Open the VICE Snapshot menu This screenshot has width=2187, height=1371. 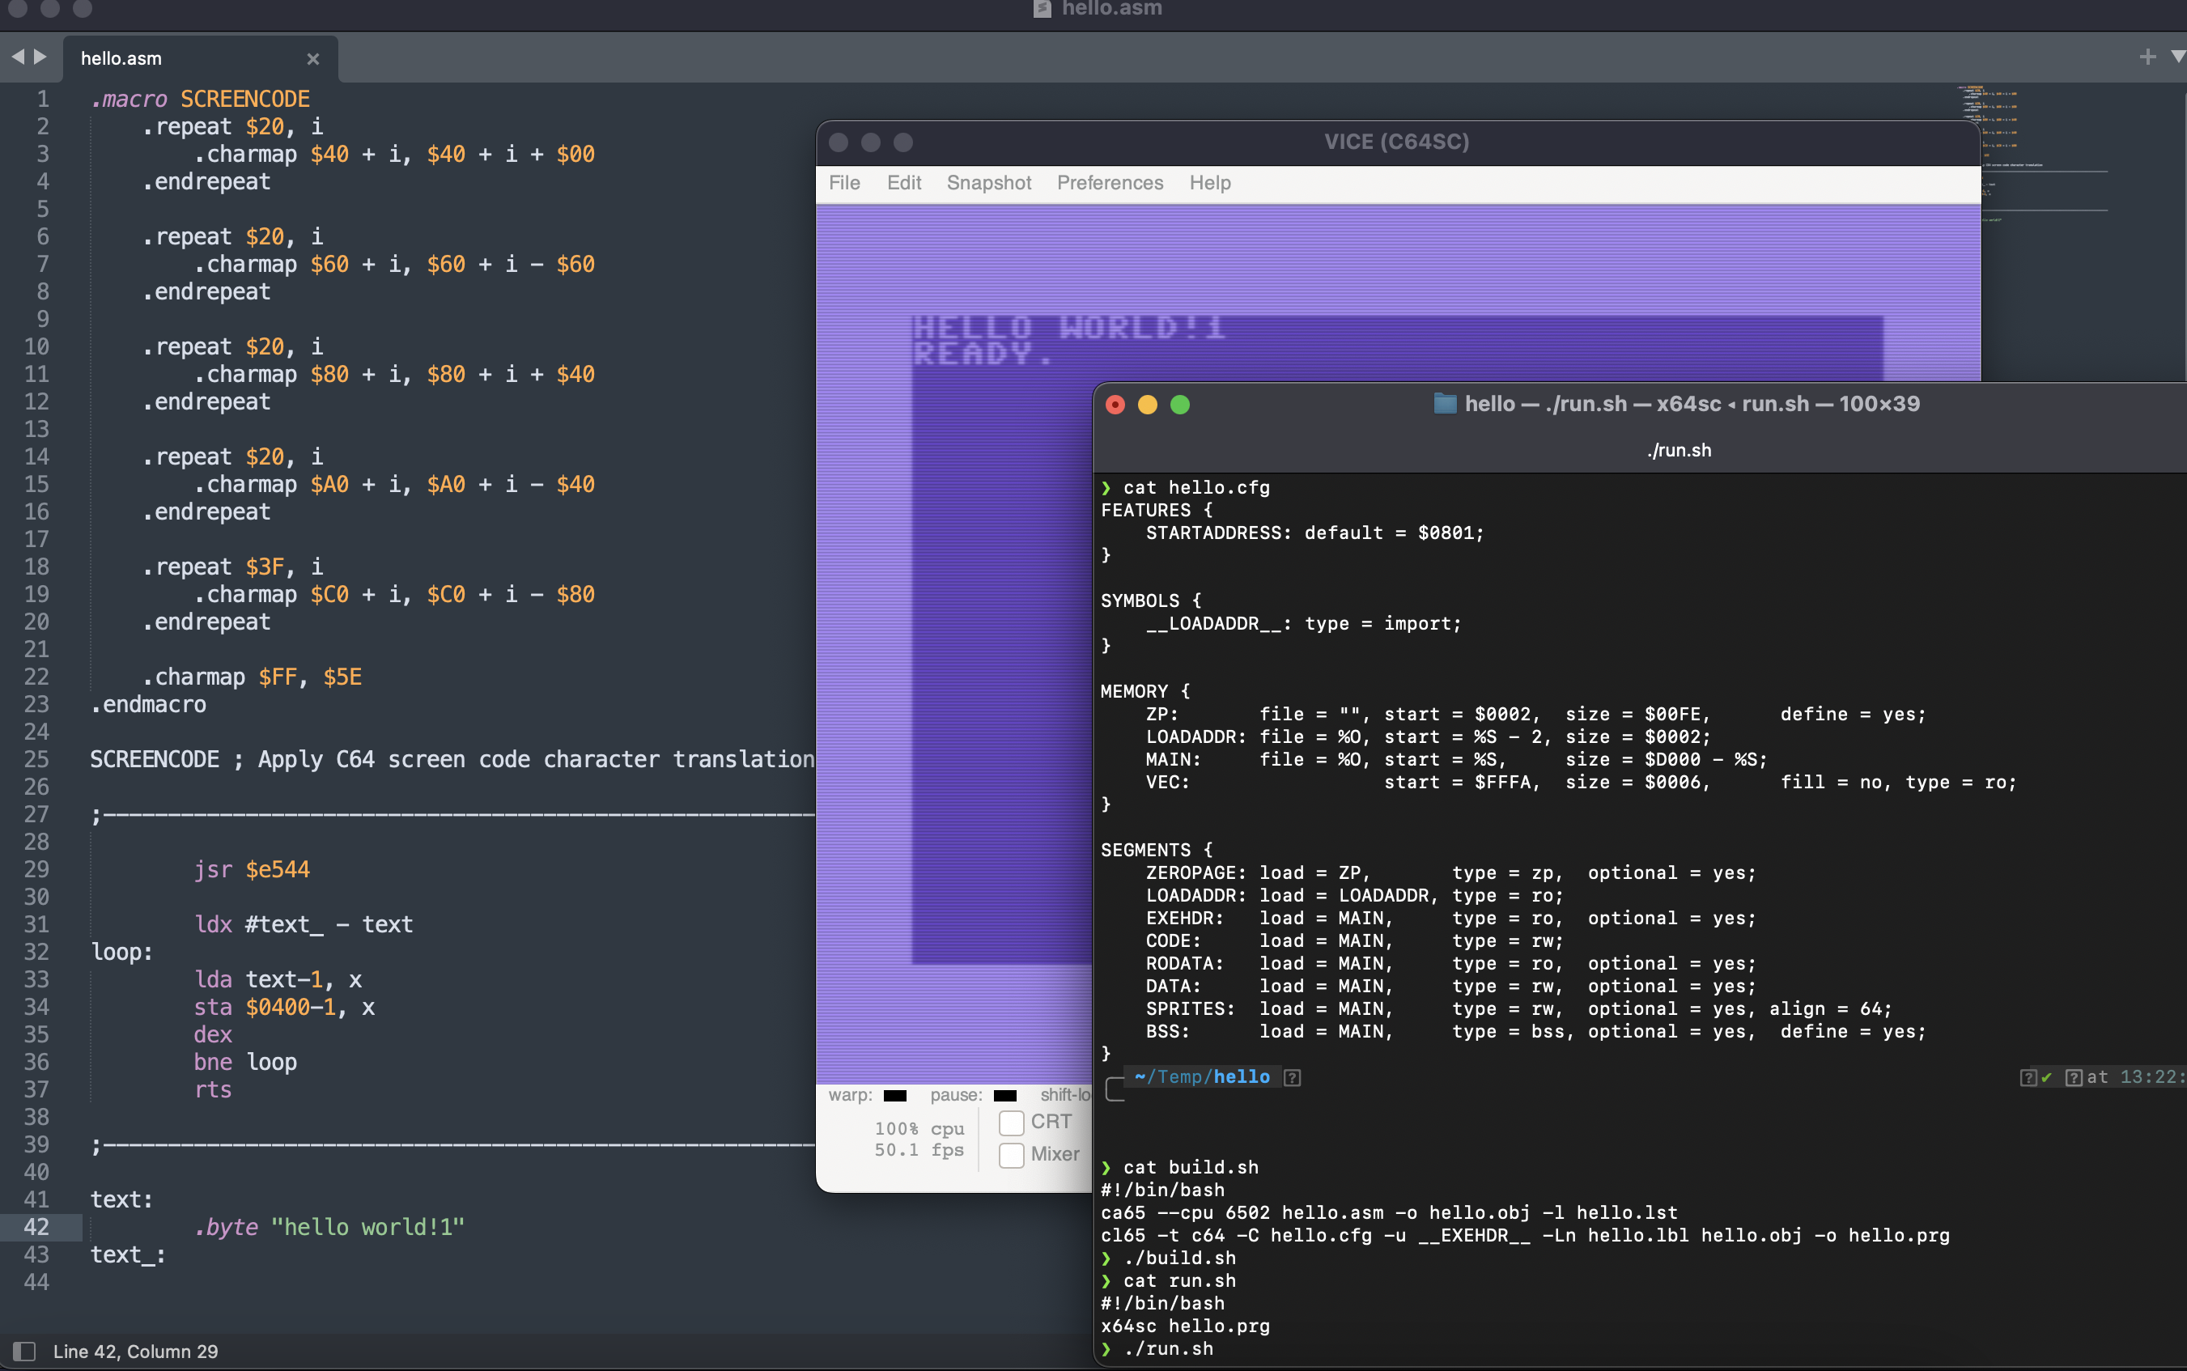pos(988,183)
